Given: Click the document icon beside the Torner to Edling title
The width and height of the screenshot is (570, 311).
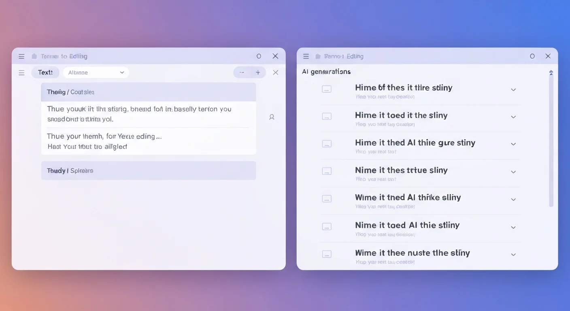Looking at the screenshot, I should 34,56.
